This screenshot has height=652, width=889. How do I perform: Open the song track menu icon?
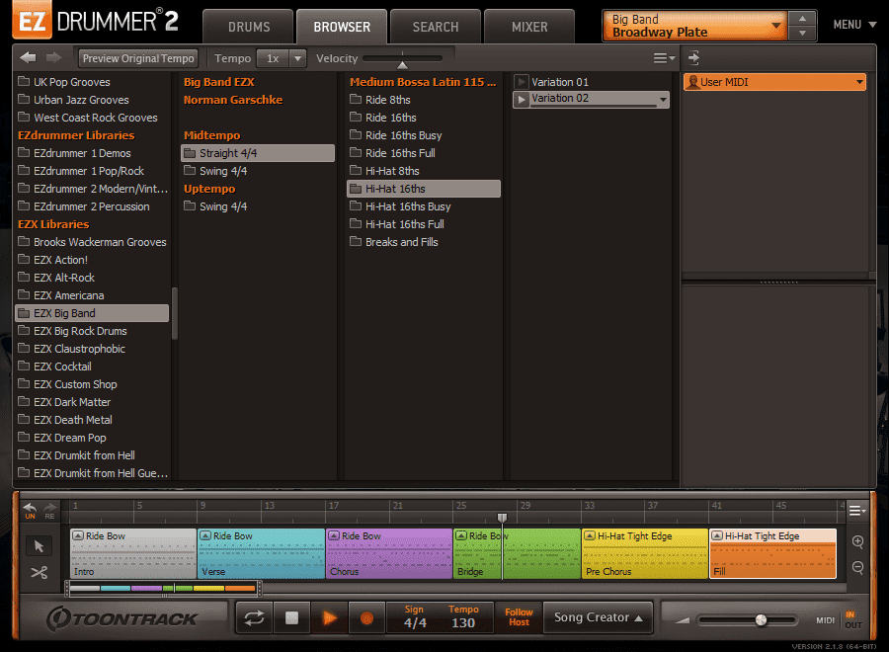click(857, 511)
